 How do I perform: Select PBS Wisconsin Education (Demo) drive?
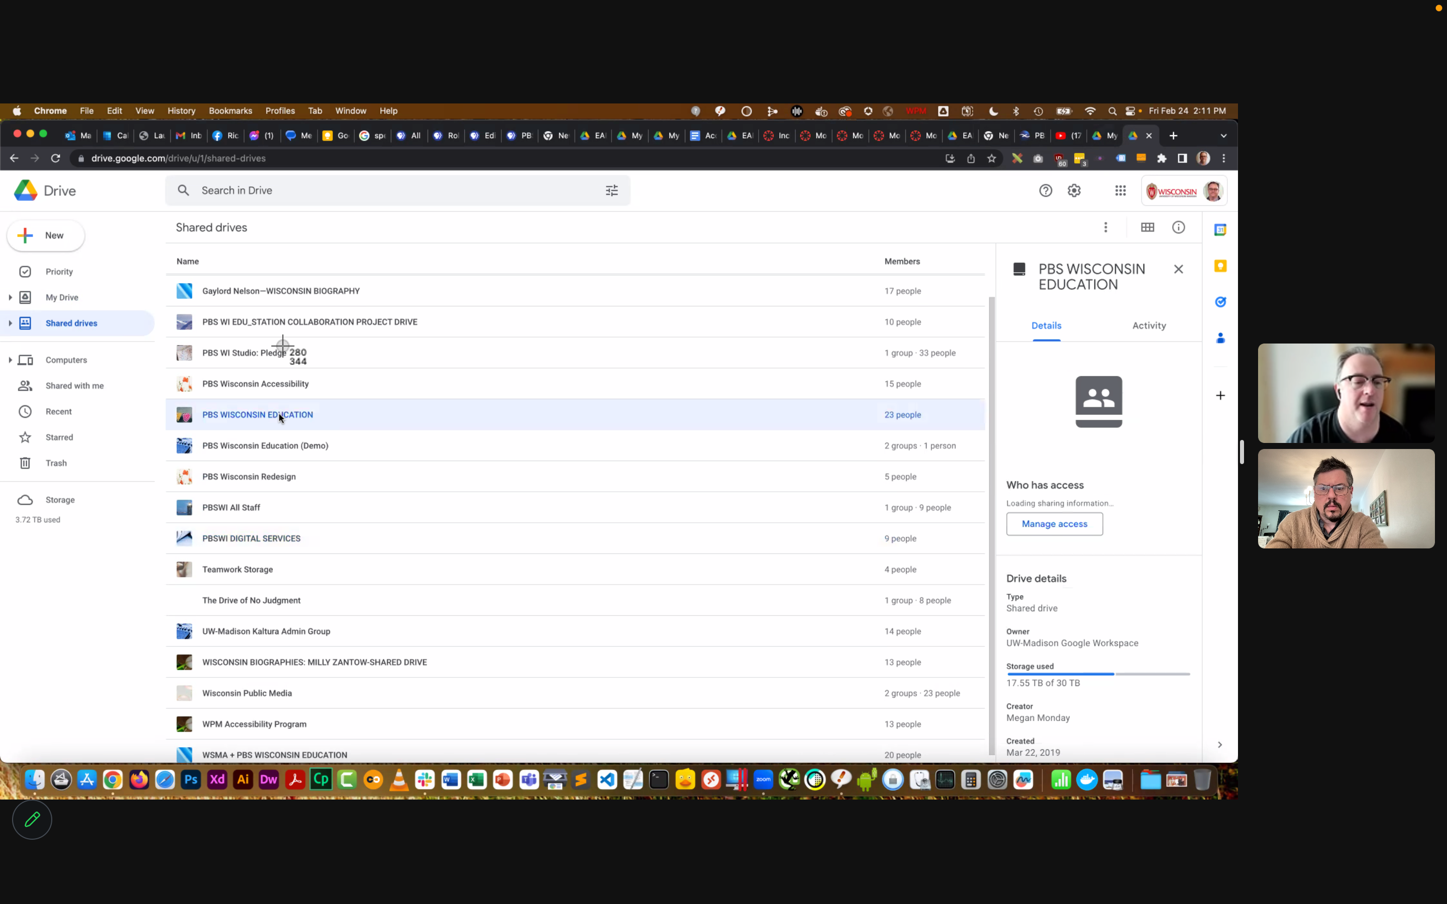(575, 445)
